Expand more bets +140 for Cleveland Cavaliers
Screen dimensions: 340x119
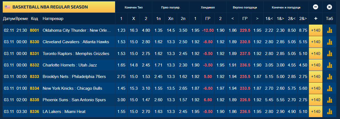315,42
